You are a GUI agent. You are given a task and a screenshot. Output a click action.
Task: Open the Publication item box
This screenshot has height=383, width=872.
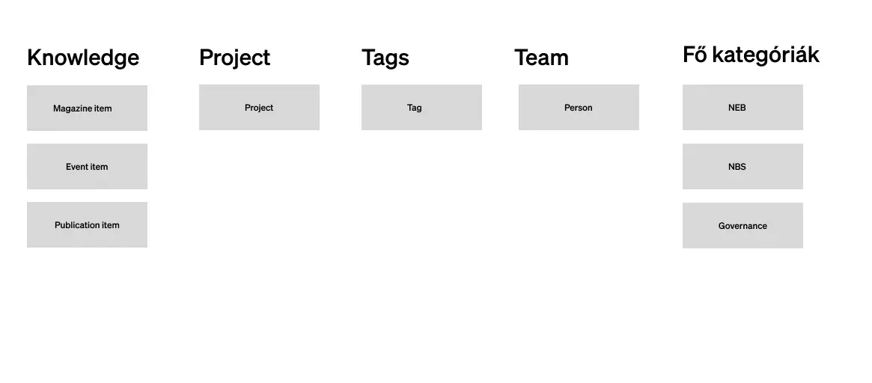87,224
